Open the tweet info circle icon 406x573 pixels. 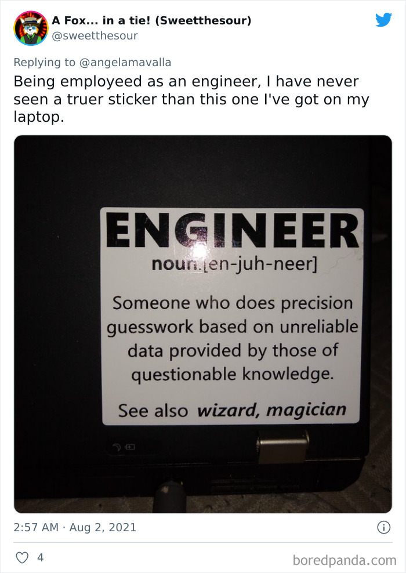(384, 527)
